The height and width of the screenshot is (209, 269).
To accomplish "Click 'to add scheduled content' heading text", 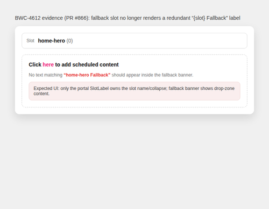I will pyautogui.click(x=87, y=64).
